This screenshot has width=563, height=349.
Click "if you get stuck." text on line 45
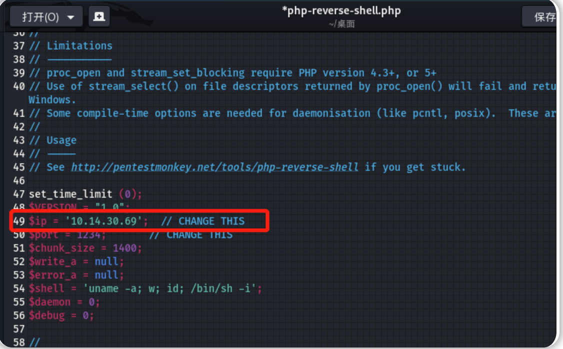pyautogui.click(x=415, y=167)
